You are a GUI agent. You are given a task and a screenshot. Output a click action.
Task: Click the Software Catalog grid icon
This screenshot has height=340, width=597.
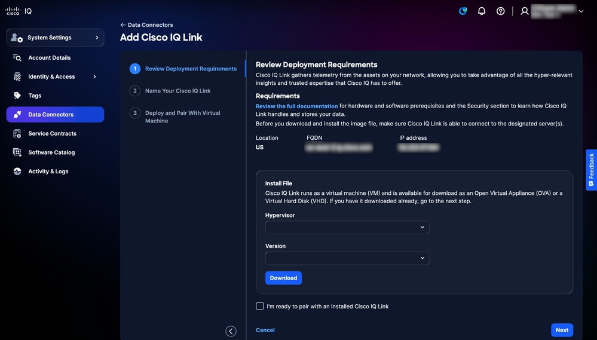tap(17, 152)
